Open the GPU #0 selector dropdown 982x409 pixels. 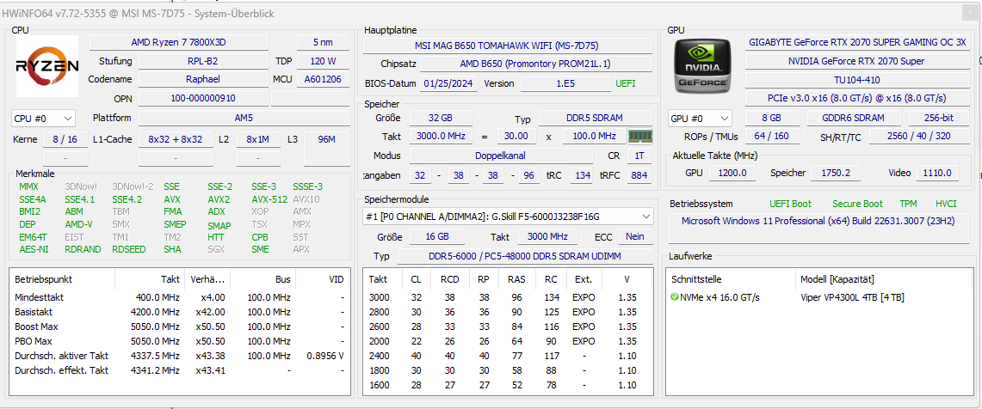click(701, 119)
